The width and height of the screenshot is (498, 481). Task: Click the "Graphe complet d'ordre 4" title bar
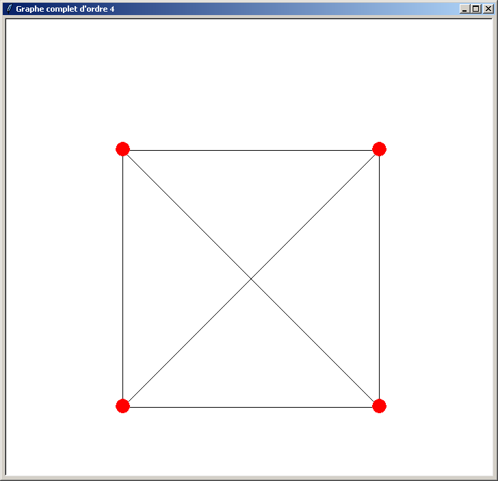(x=205, y=9)
